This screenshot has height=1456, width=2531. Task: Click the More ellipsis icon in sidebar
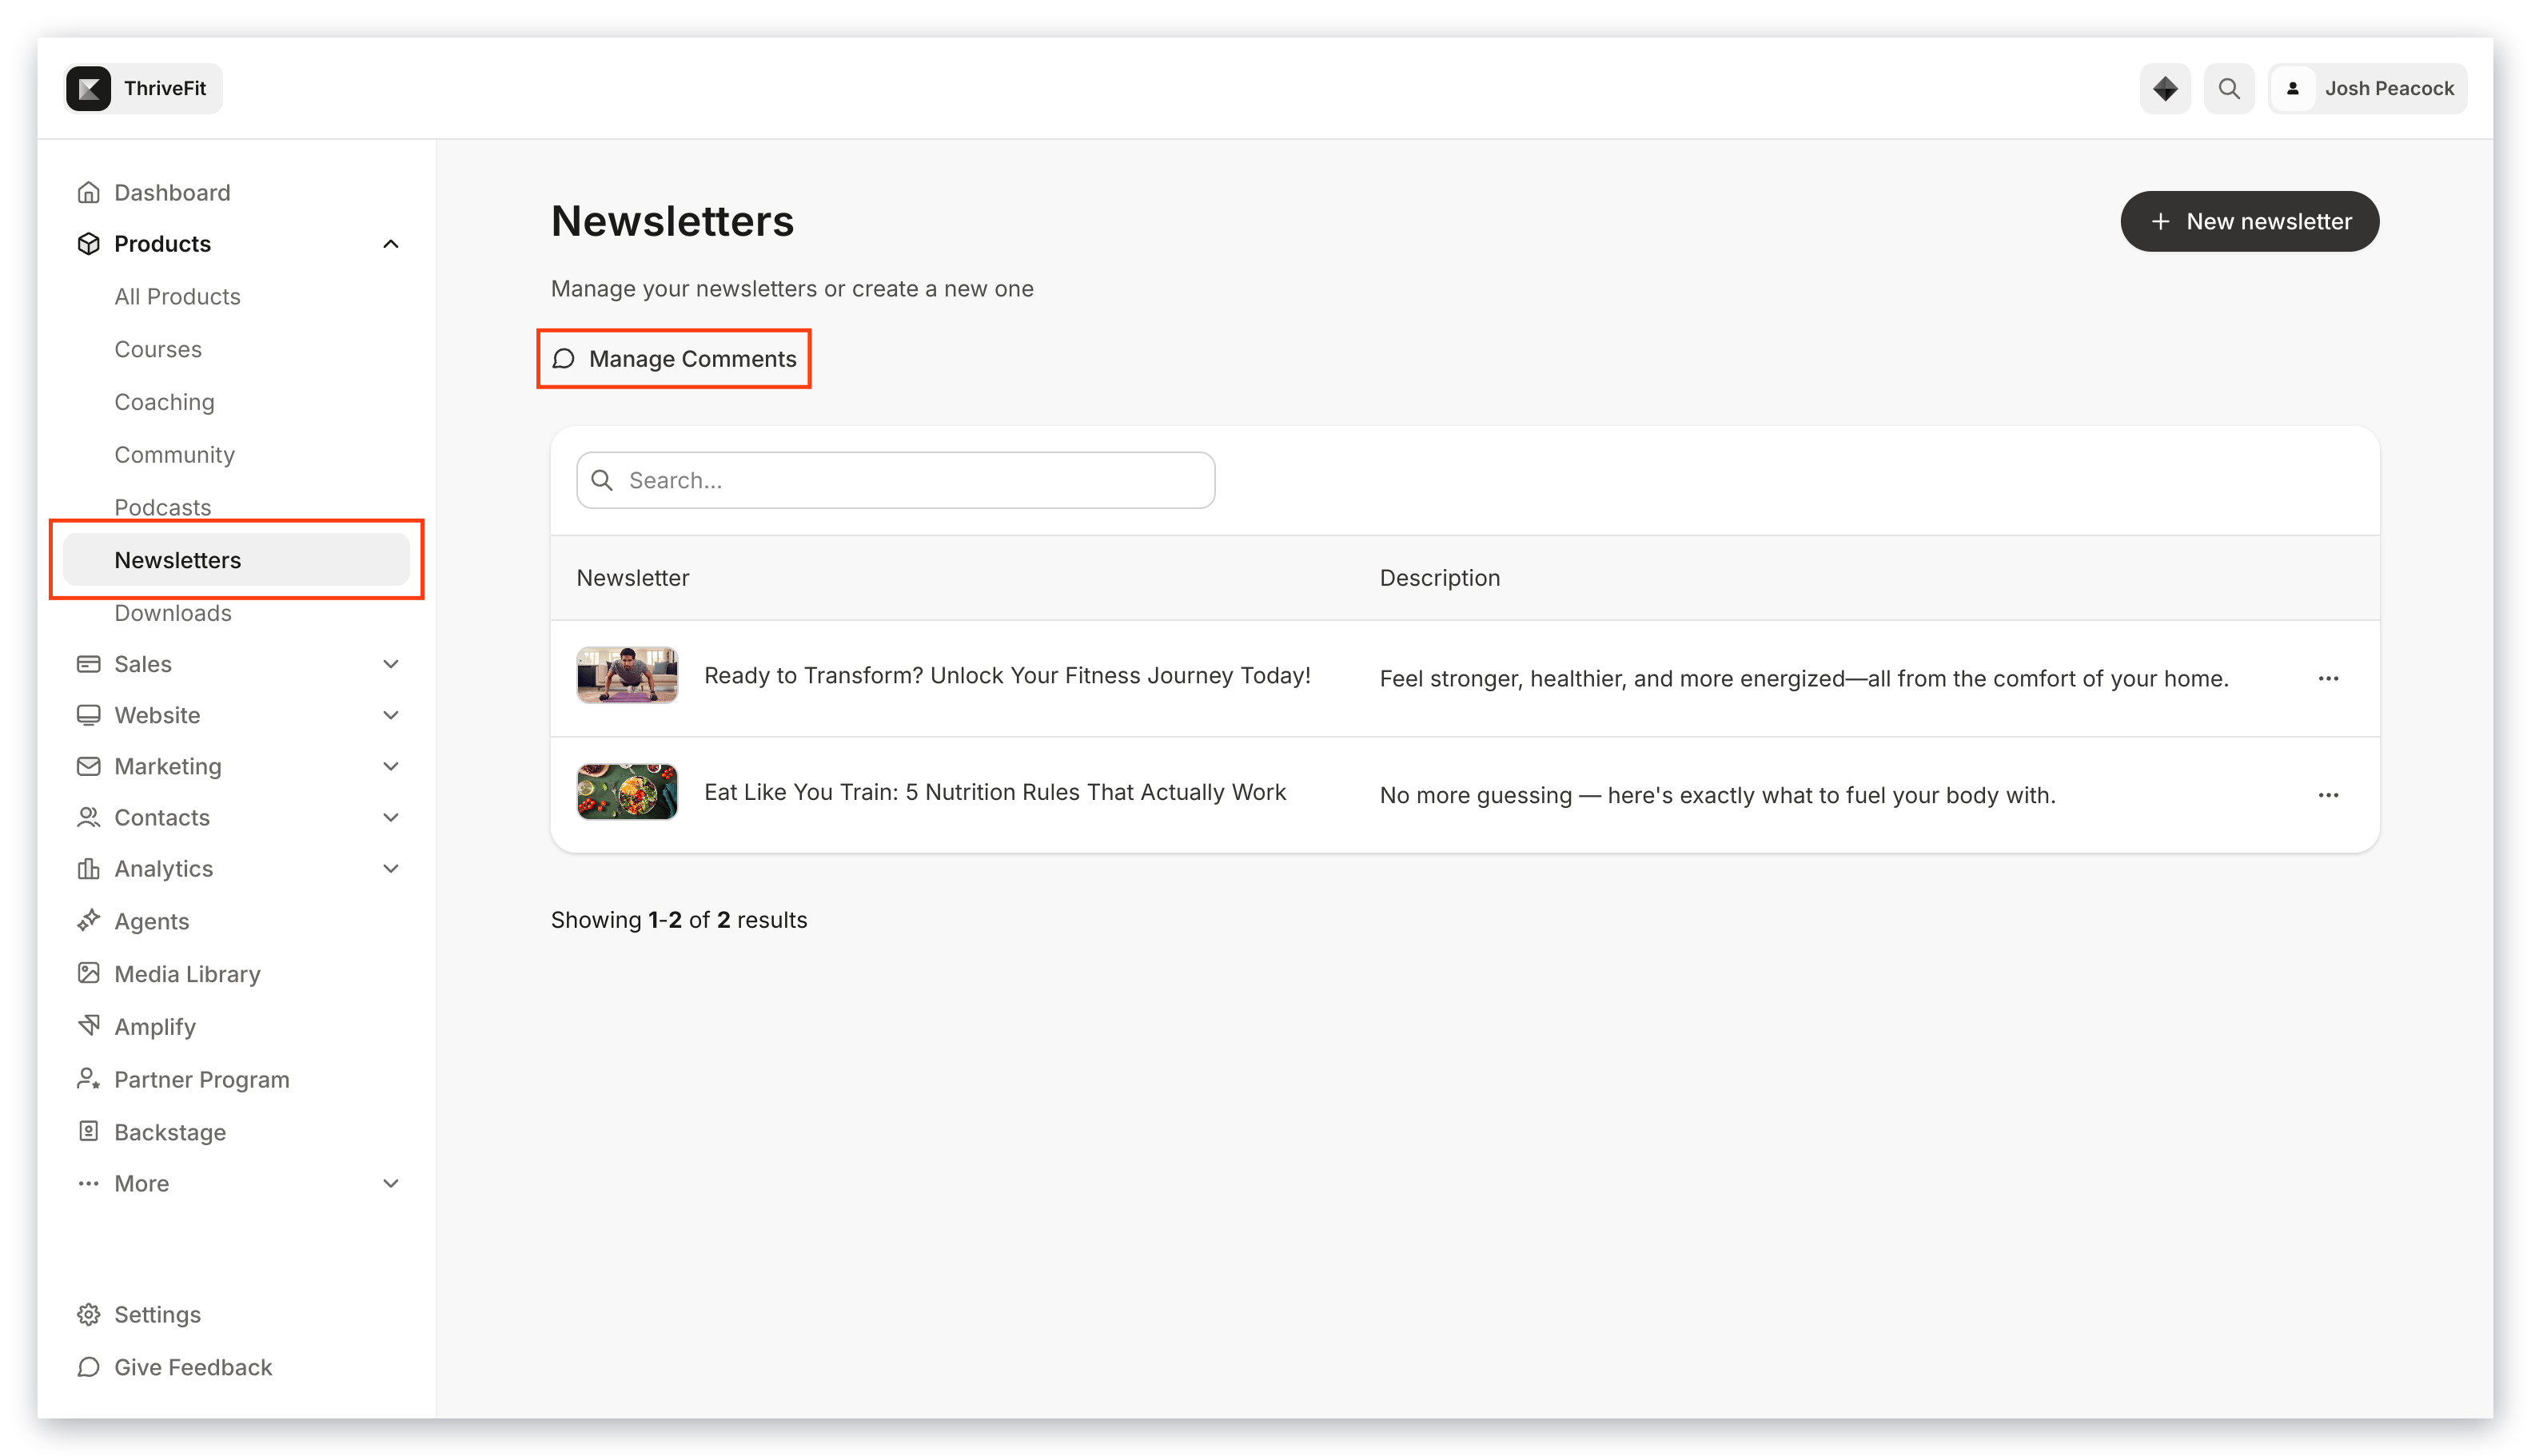(x=88, y=1183)
